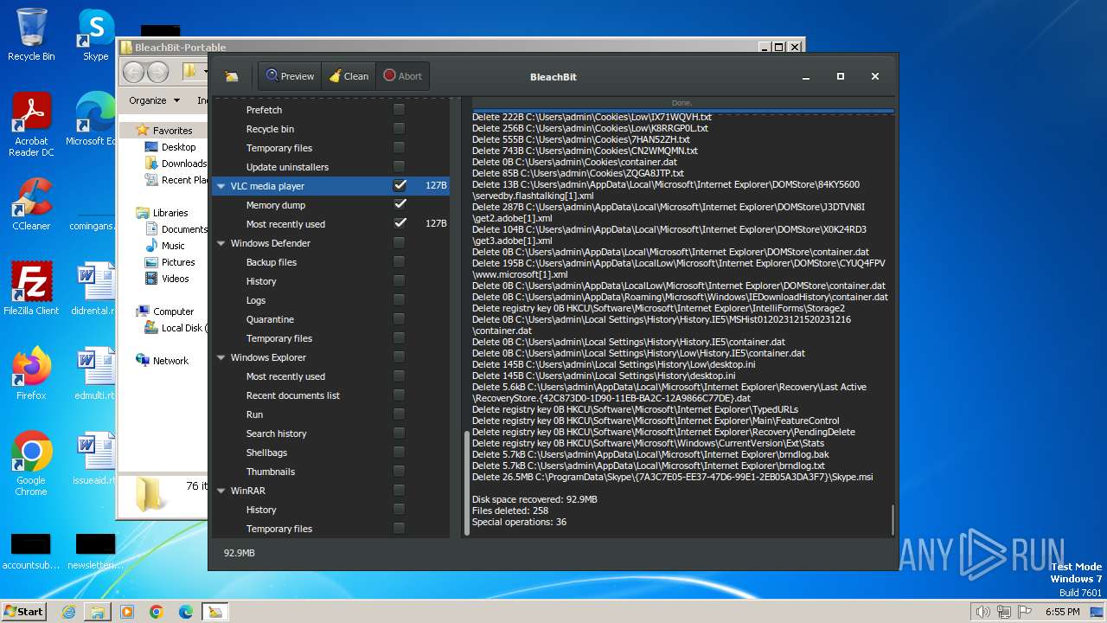This screenshot has height=623, width=1107.
Task: Select Computer in Explorer sidebar
Action: click(x=164, y=311)
